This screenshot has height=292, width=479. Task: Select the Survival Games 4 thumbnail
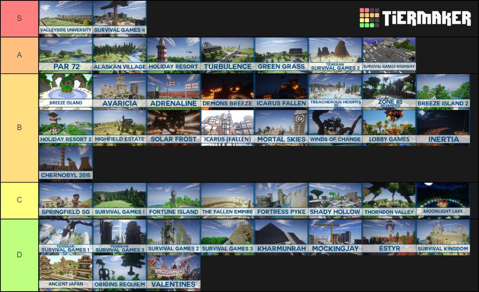point(120,18)
